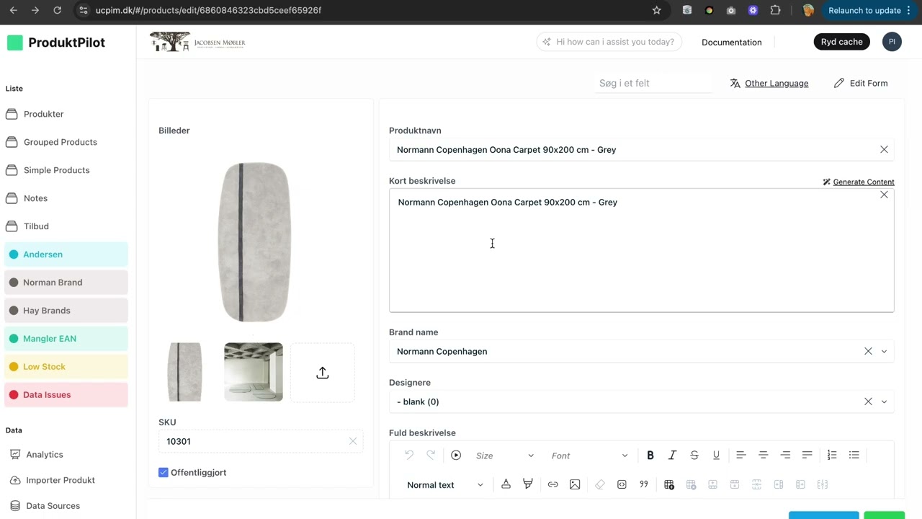Select the Mangler EAN filter tag
This screenshot has width=922, height=519.
pos(66,339)
